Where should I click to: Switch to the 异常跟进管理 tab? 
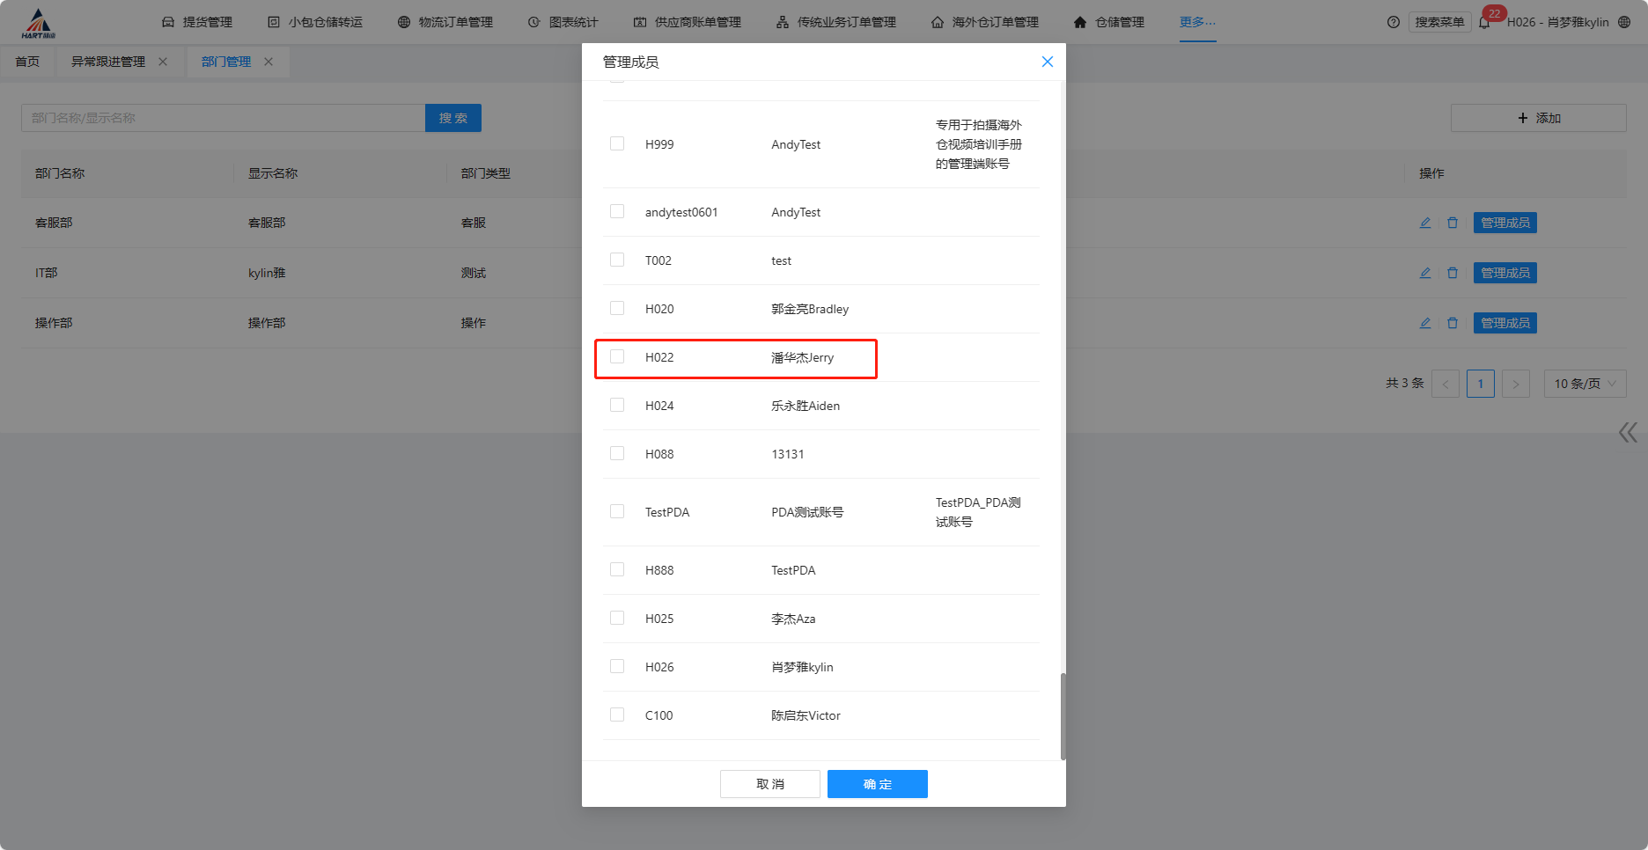[108, 62]
